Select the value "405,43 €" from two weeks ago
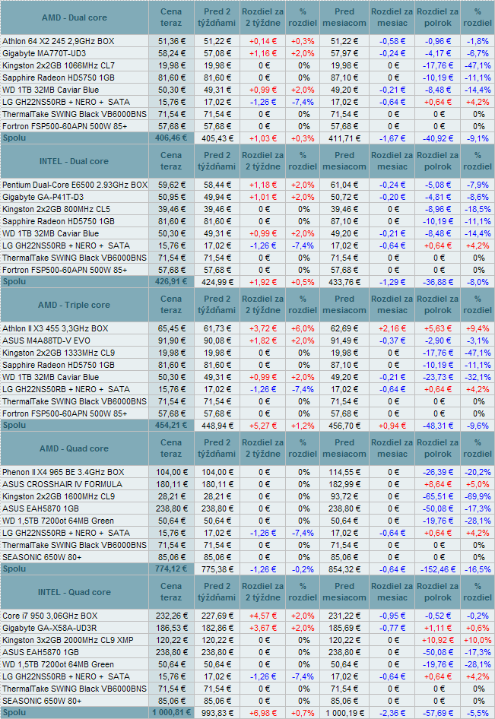This screenshot has height=719, width=495. point(217,138)
